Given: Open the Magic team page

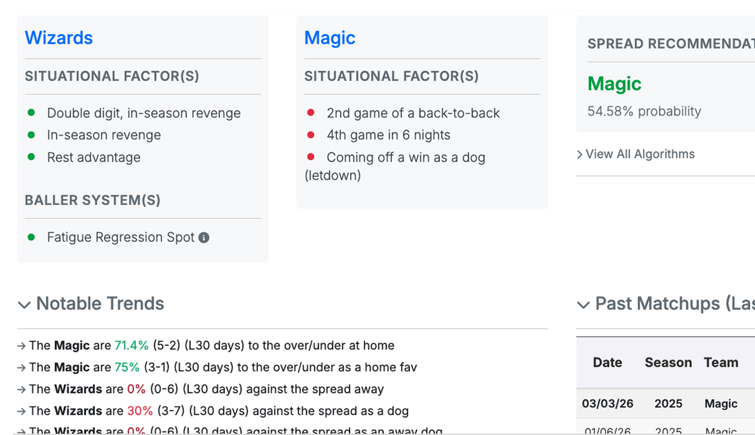Looking at the screenshot, I should click(x=330, y=38).
